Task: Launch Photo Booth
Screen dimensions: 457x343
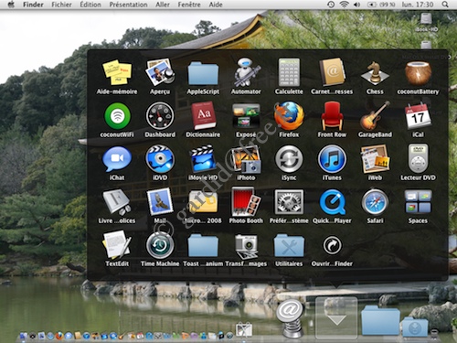Action: (246, 202)
